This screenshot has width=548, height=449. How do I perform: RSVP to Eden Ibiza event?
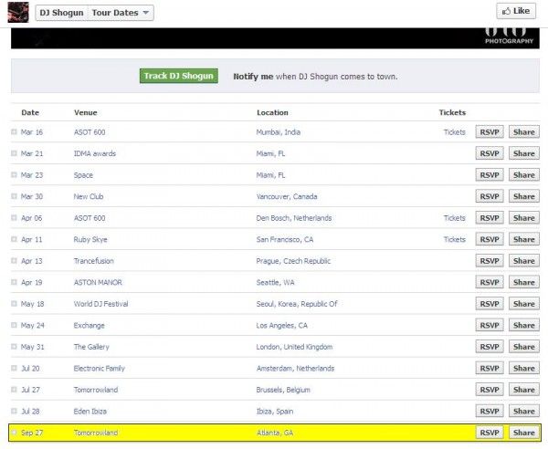[490, 411]
